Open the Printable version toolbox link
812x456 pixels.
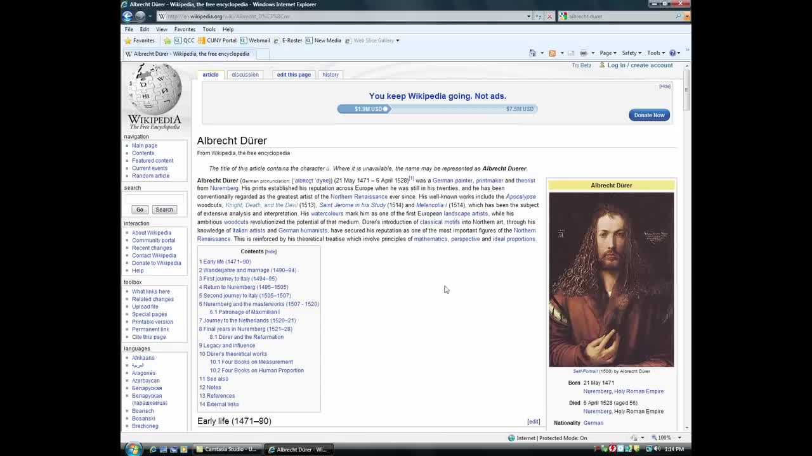coord(152,322)
